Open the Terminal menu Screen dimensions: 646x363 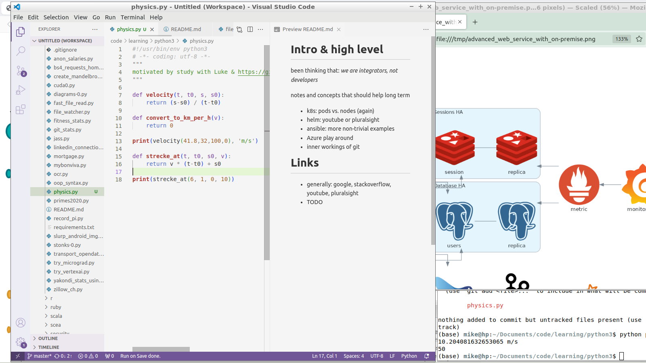pyautogui.click(x=132, y=17)
